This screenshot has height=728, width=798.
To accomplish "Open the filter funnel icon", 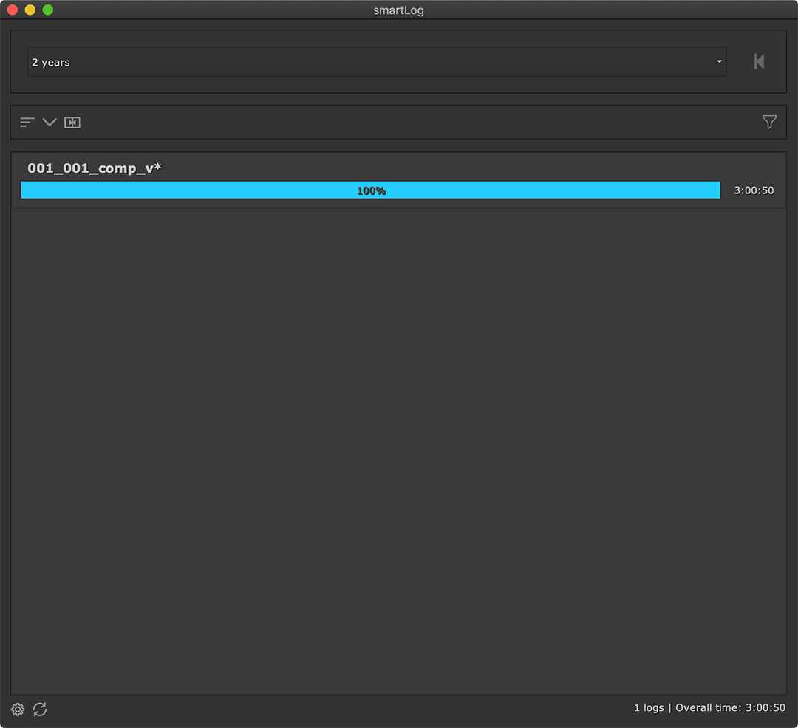I will 769,123.
